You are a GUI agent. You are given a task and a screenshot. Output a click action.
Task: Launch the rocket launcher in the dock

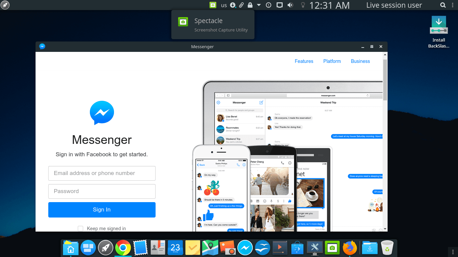coord(106,248)
